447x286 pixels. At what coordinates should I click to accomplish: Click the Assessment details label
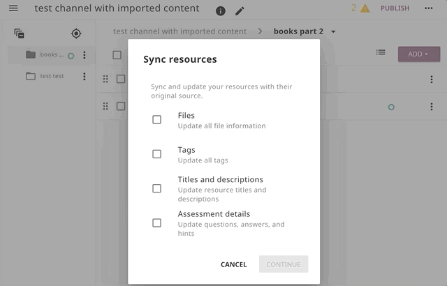pos(214,214)
